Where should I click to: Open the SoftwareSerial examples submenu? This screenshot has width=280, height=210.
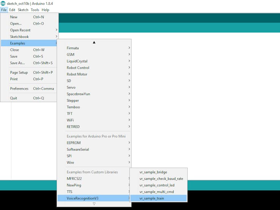tap(94, 149)
